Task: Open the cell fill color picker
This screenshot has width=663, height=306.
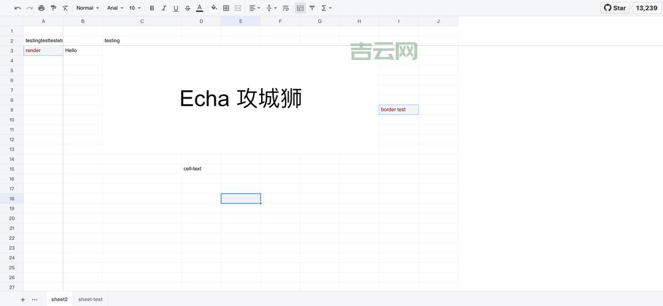Action: pos(214,8)
